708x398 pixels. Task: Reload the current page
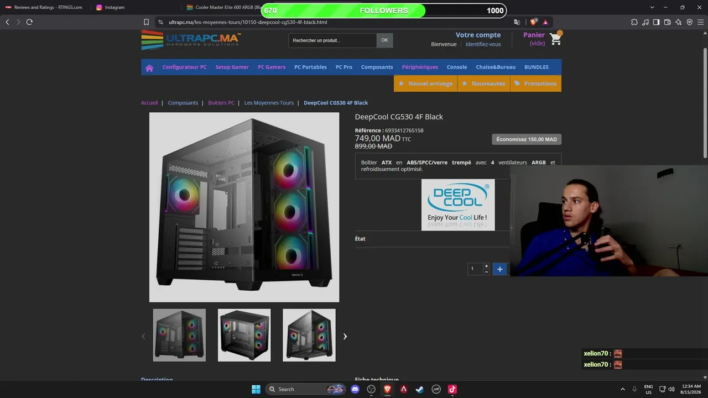click(x=29, y=22)
